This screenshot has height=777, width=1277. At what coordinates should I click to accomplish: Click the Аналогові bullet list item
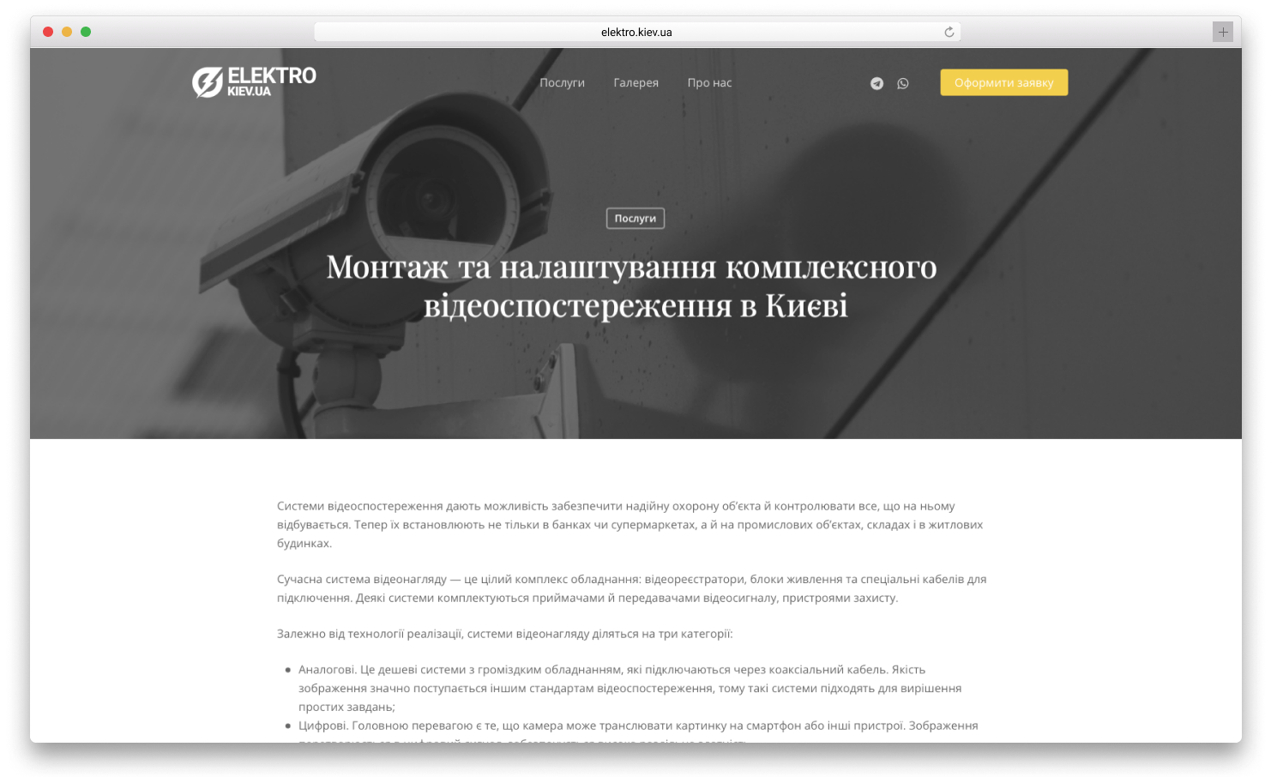pyautogui.click(x=629, y=688)
